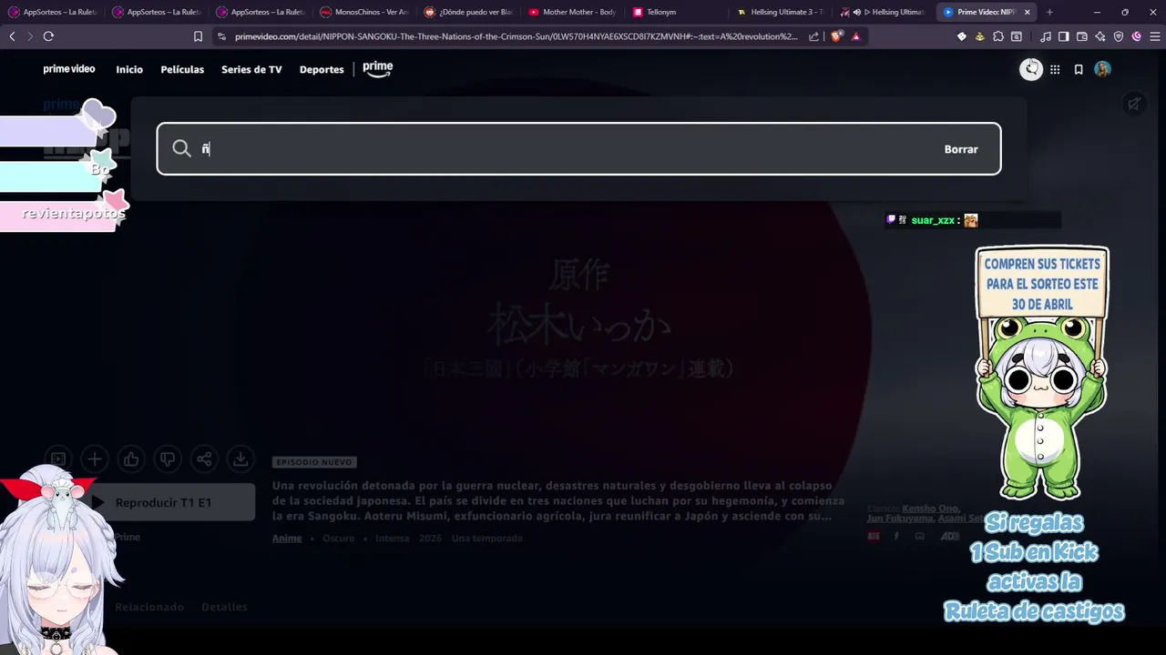This screenshot has width=1166, height=655.
Task: Open the Leo AI sparkle icon
Action: coord(1100,36)
